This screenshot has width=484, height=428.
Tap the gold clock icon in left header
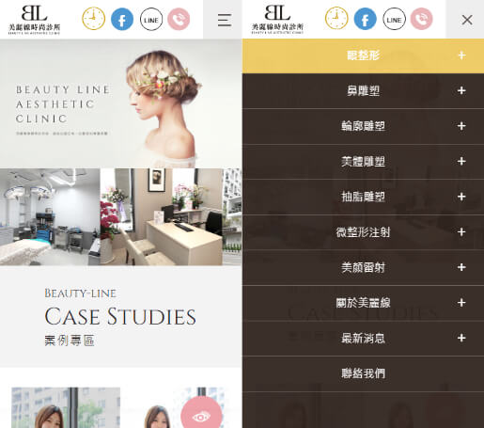click(x=93, y=19)
